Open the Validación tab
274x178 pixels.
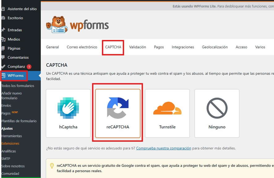point(138,47)
